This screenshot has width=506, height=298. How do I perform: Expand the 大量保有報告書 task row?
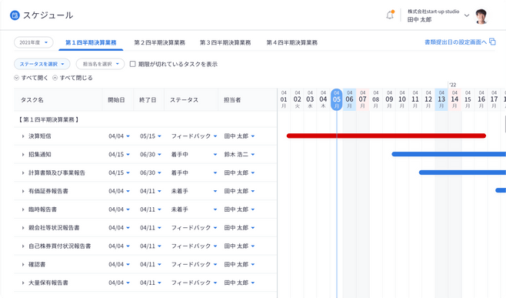[23, 283]
